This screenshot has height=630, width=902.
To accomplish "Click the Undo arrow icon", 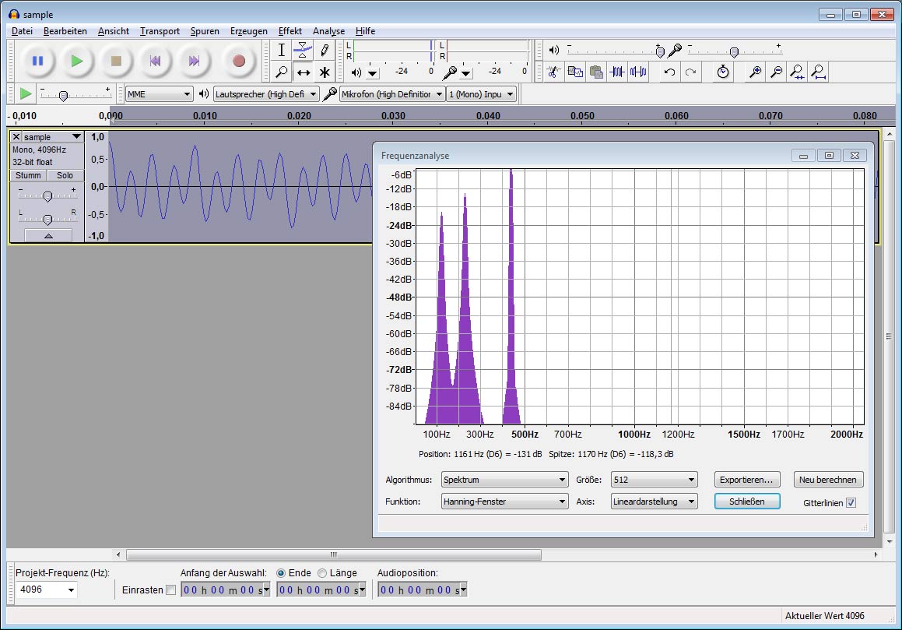I will pos(669,72).
